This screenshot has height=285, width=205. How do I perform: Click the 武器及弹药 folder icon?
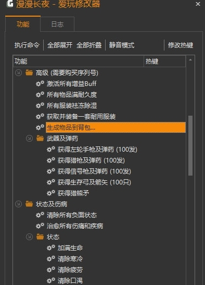coord(40,138)
